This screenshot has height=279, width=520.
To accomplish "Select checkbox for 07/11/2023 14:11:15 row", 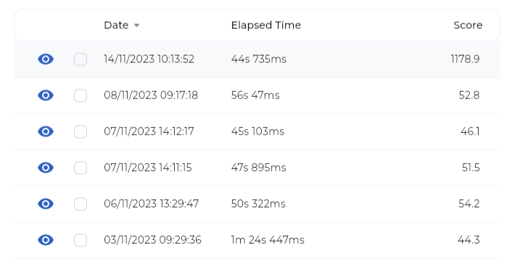I will (x=81, y=168).
